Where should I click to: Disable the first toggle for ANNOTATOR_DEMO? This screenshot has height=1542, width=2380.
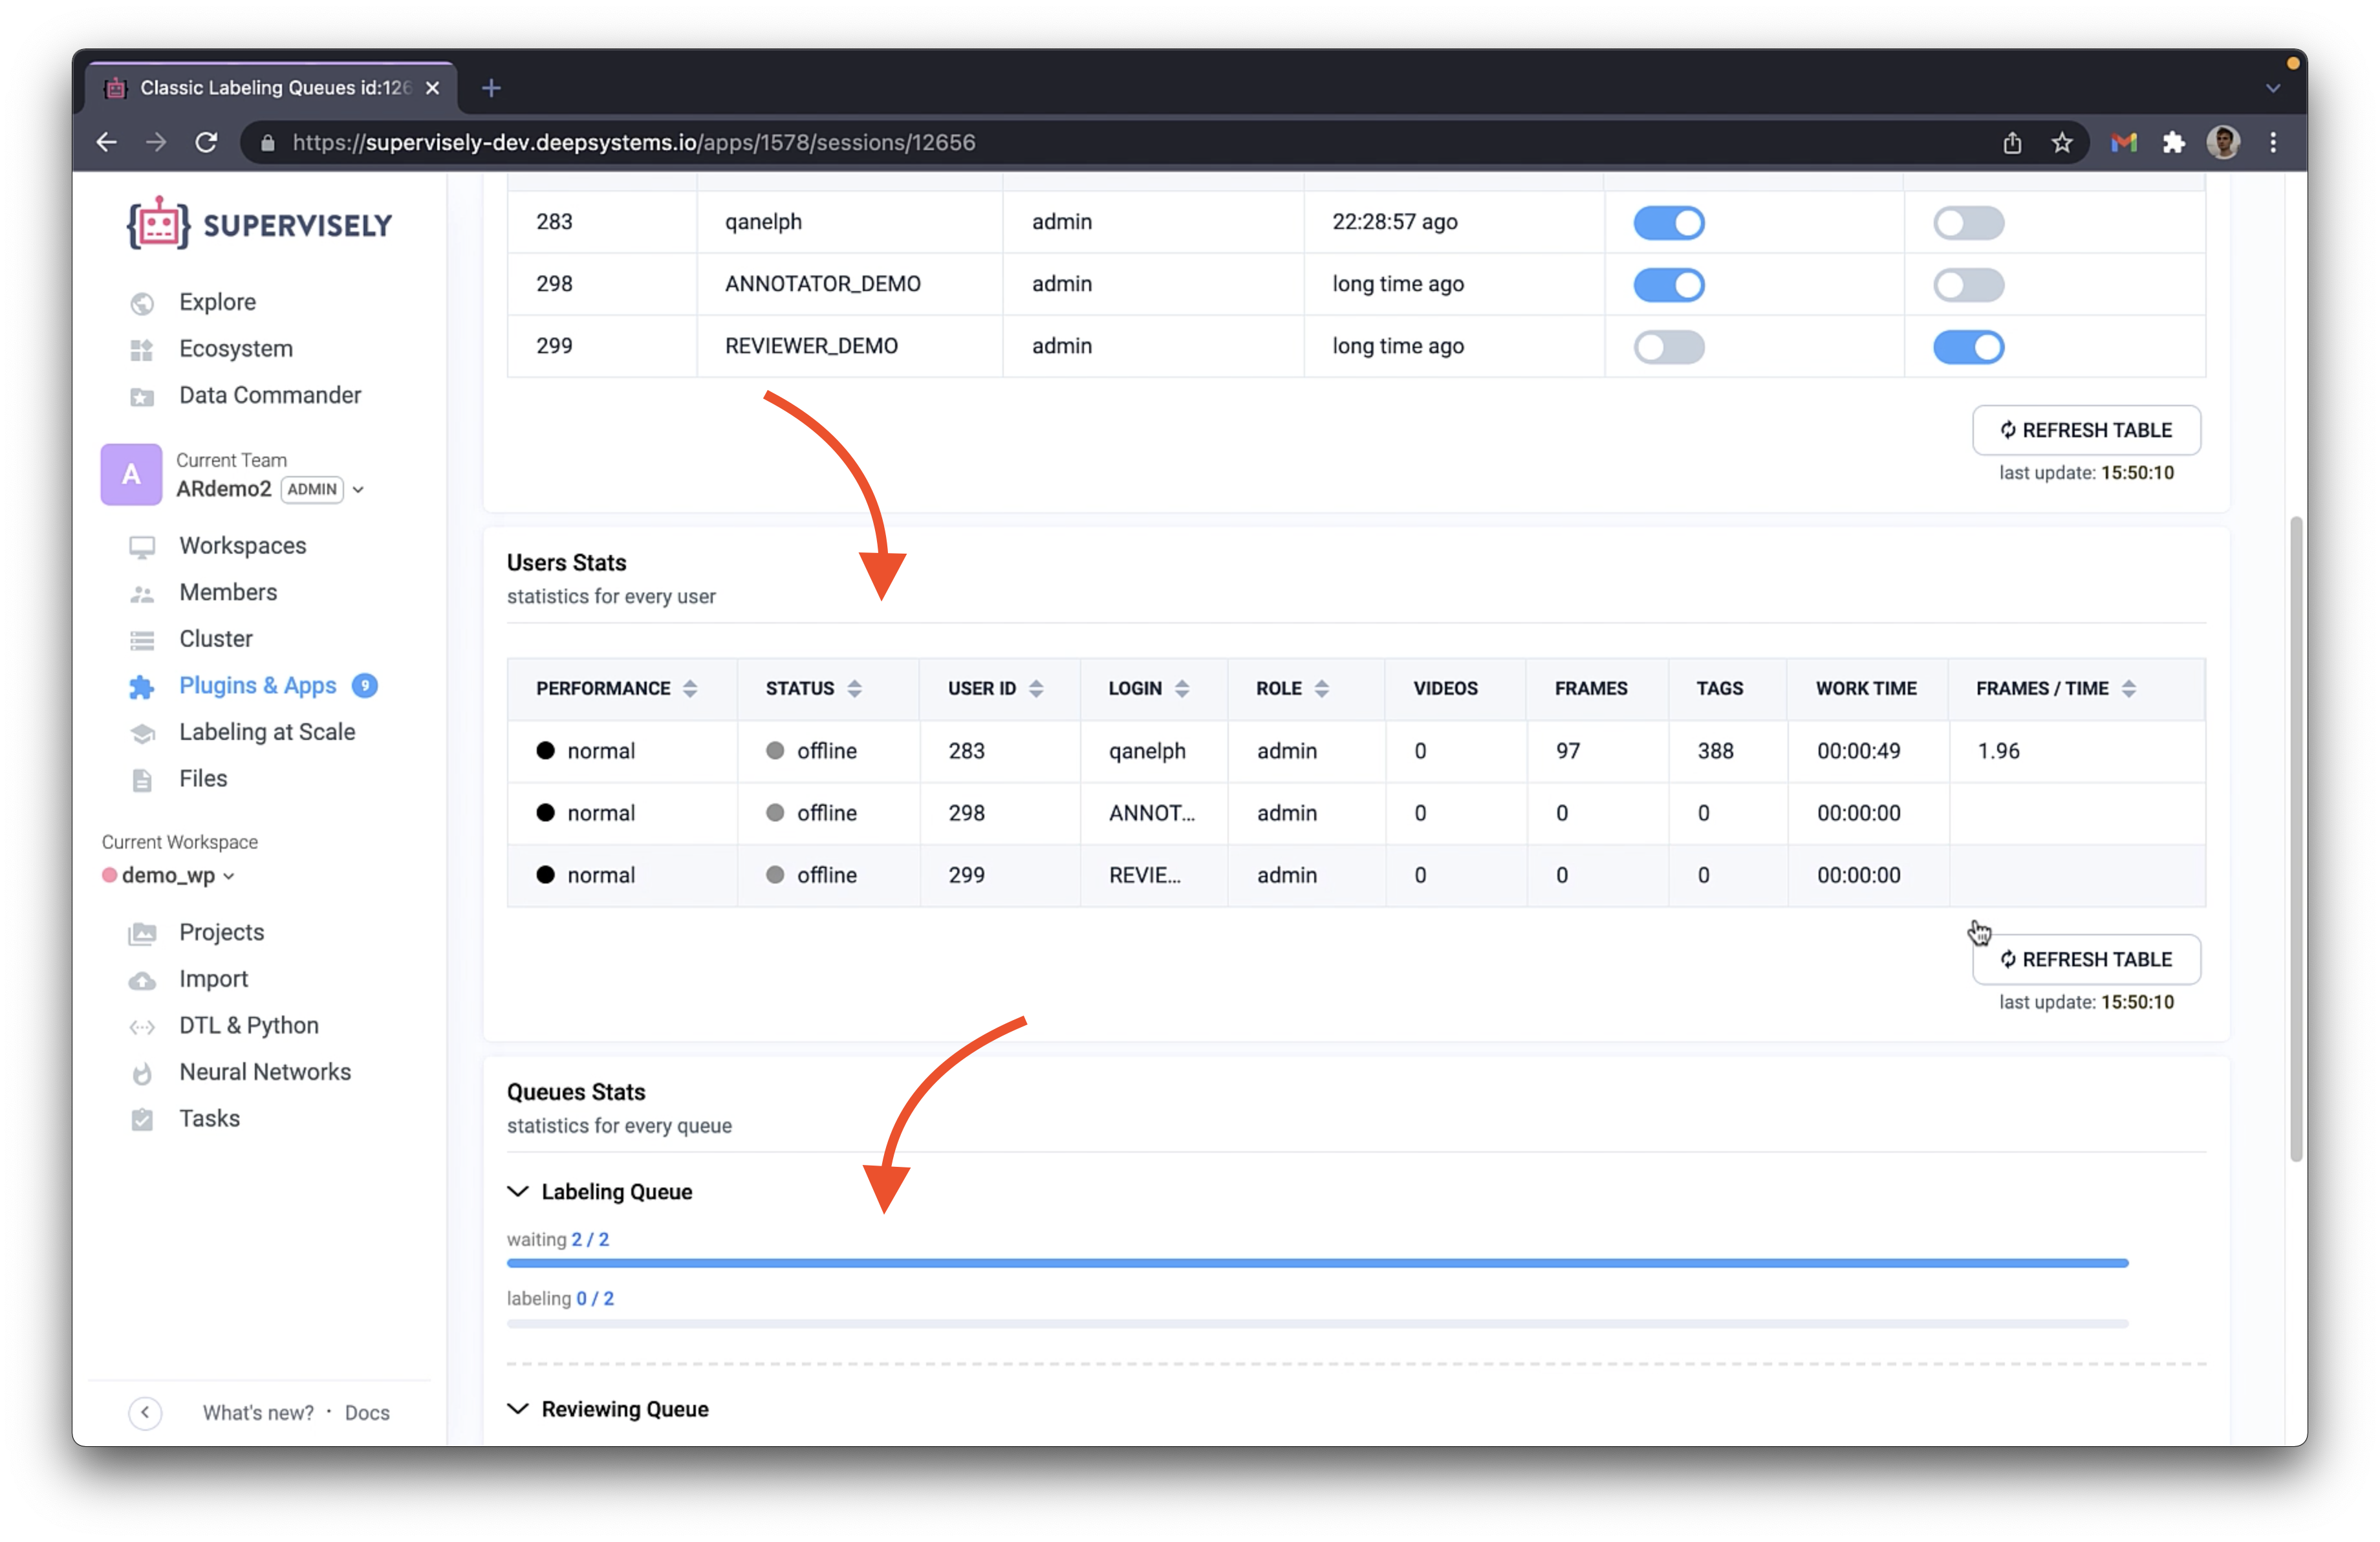tap(1669, 285)
